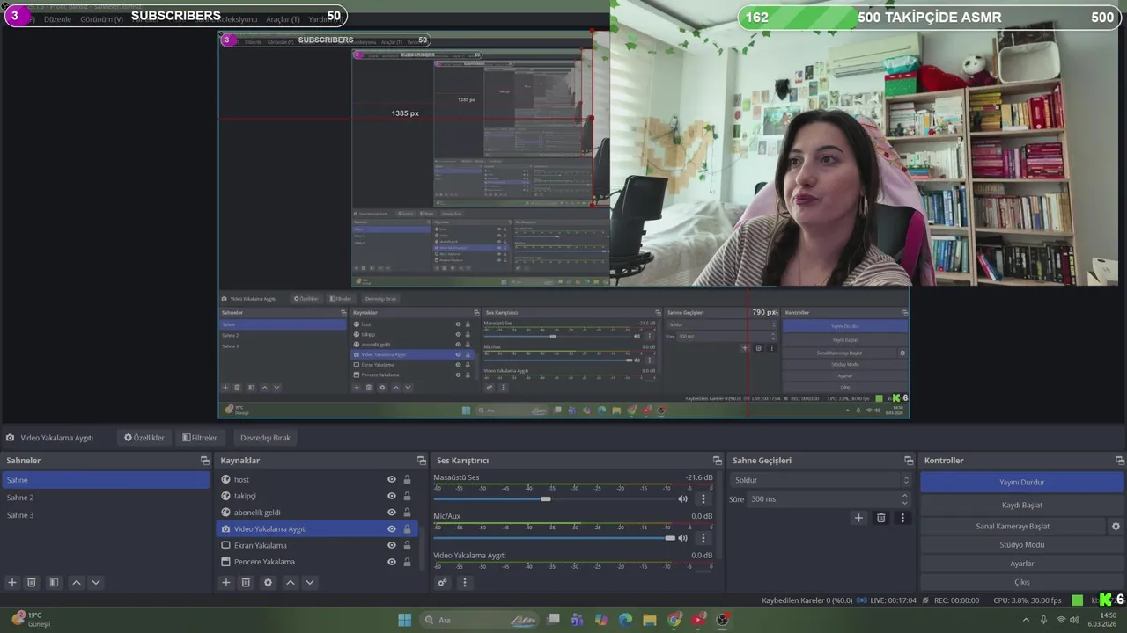Start recording with Kaydı Başlat
1127x633 pixels.
coord(1021,505)
